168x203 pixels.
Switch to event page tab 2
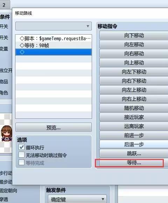[x=5, y=5]
